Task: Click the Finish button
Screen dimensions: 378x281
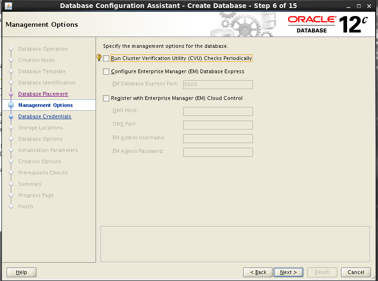Action: click(x=322, y=272)
